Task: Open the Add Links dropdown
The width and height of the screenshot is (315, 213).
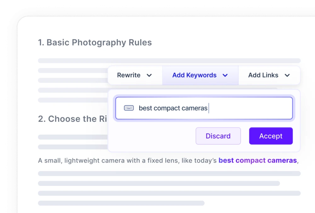Action: coord(269,75)
